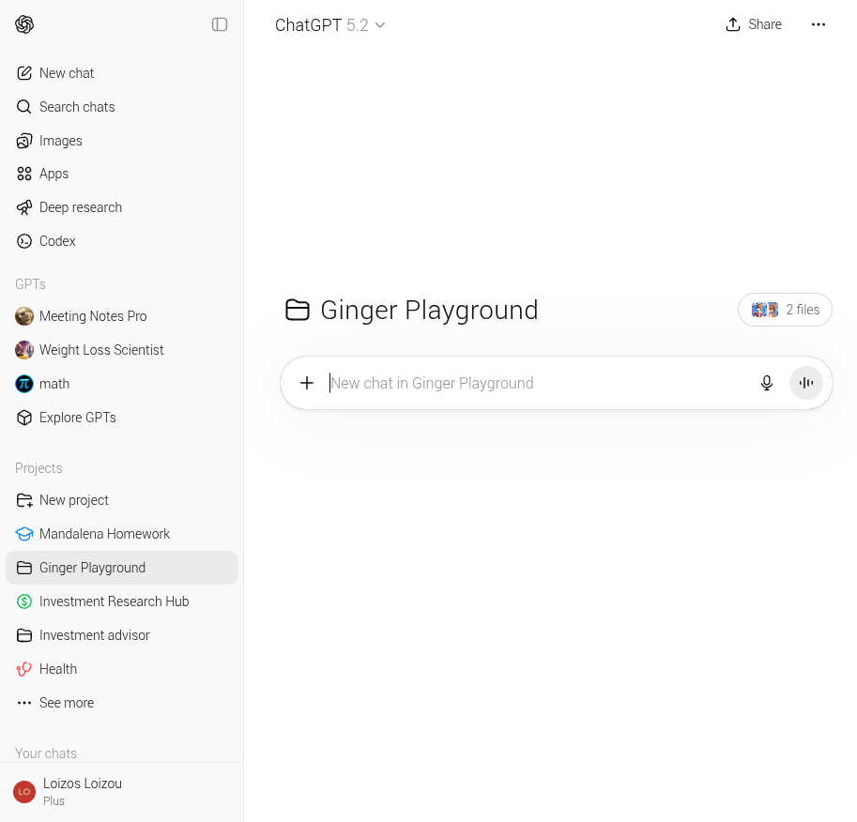The image size is (857, 822).
Task: Toggle the sidebar collapse button
Action: (220, 24)
